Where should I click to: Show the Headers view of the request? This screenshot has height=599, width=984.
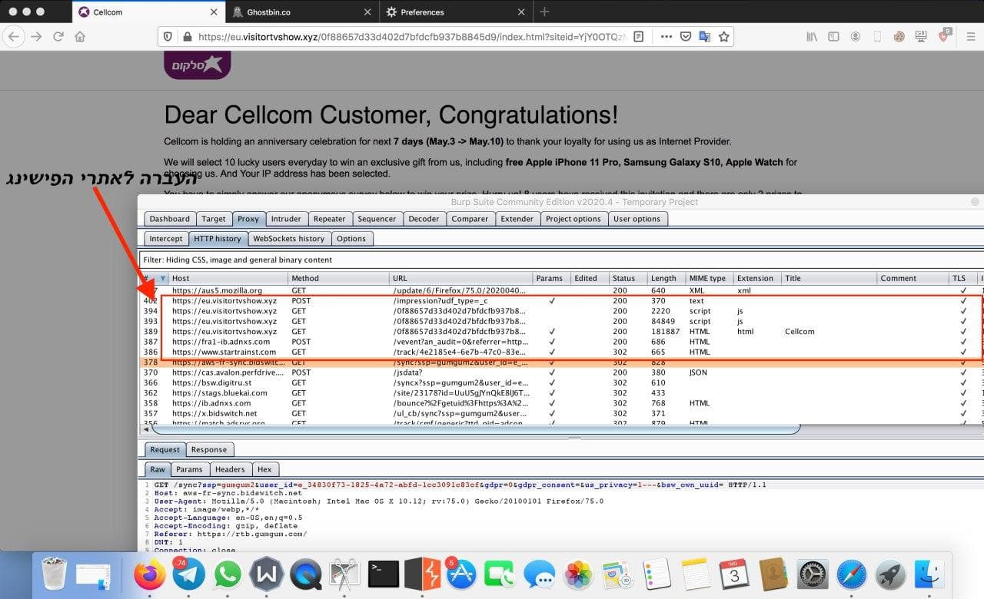point(230,469)
